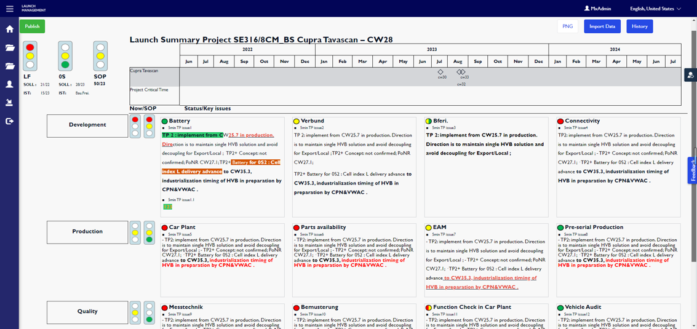Click dot beside Function Check in Car Plant
Viewport: 697px width, 329px height.
(429, 307)
